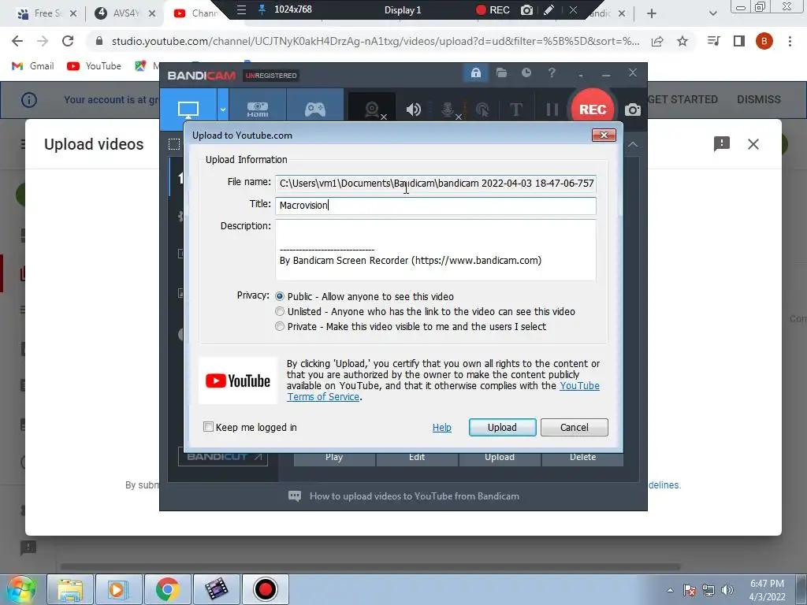Screen dimensions: 807x605
Task: Toggle webcam overlay icon in Bandicam
Action: tap(372, 109)
